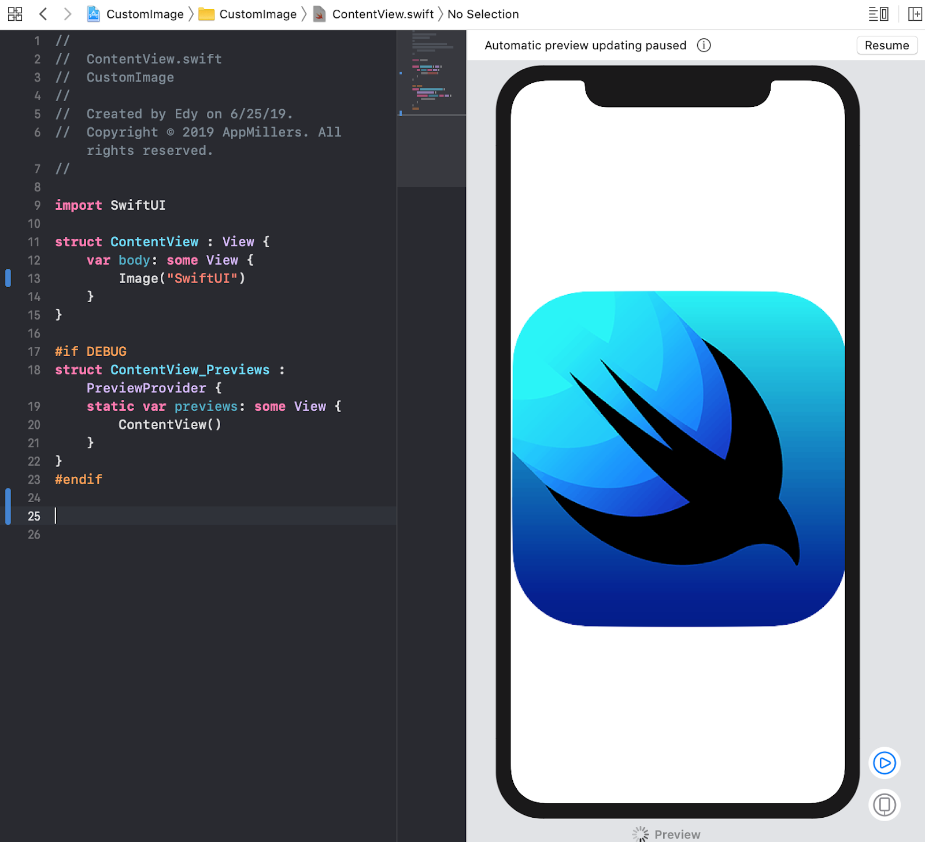Viewport: 925px width, 842px height.
Task: Click the "#if DEBUG" directive
Action: coord(91,351)
